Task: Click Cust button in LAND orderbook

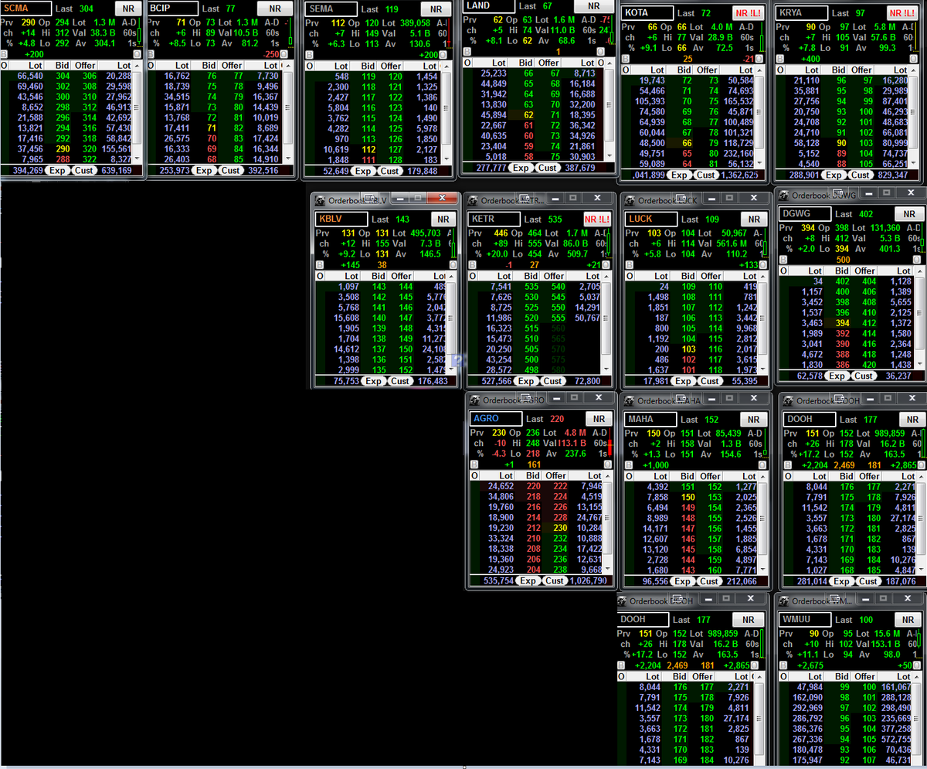Action: 548,168
